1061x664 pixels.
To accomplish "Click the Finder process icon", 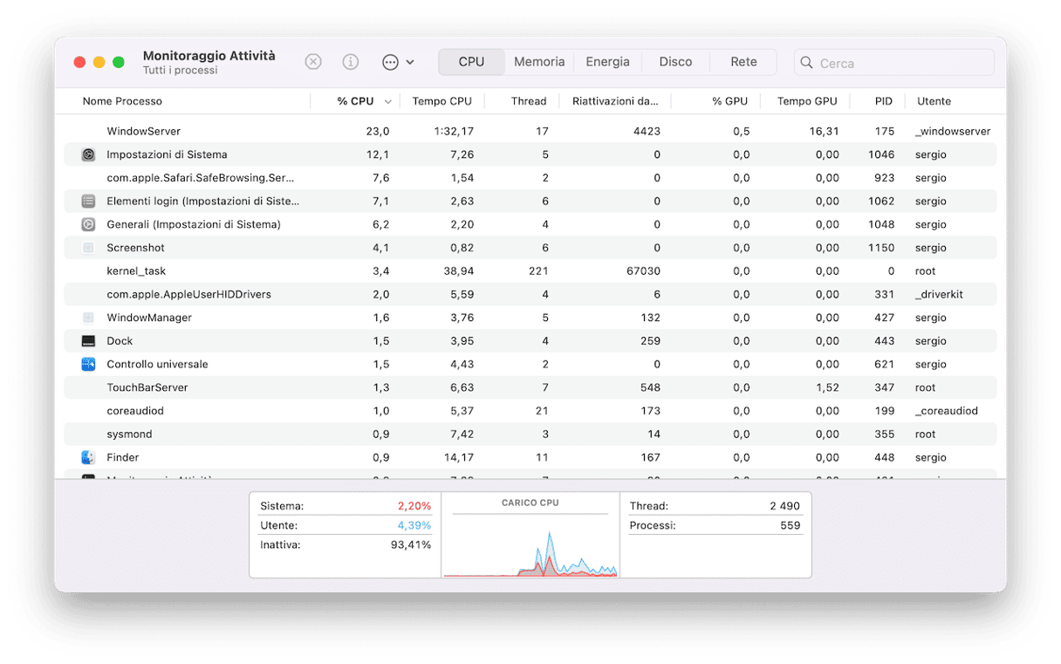I will tap(88, 457).
